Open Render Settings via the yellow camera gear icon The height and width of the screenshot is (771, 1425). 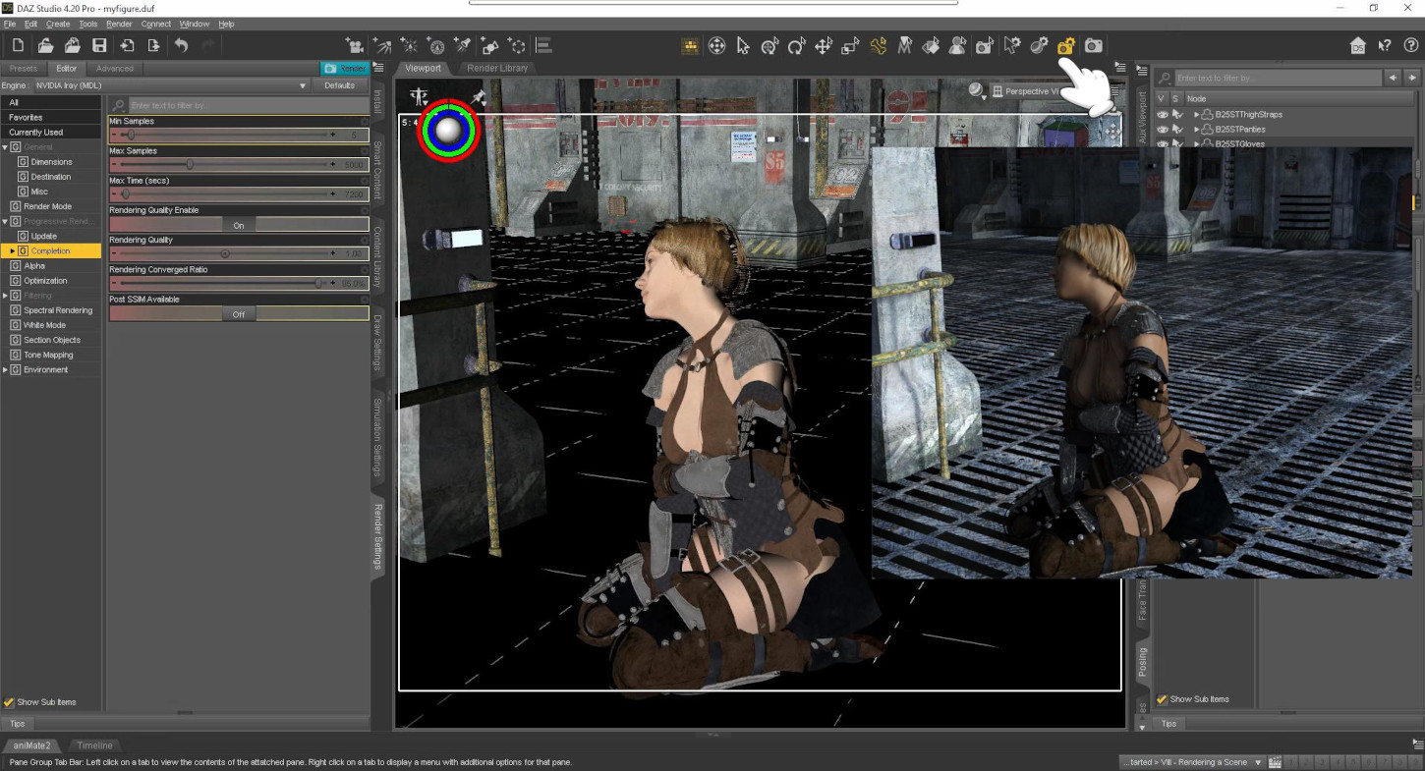click(x=1066, y=45)
